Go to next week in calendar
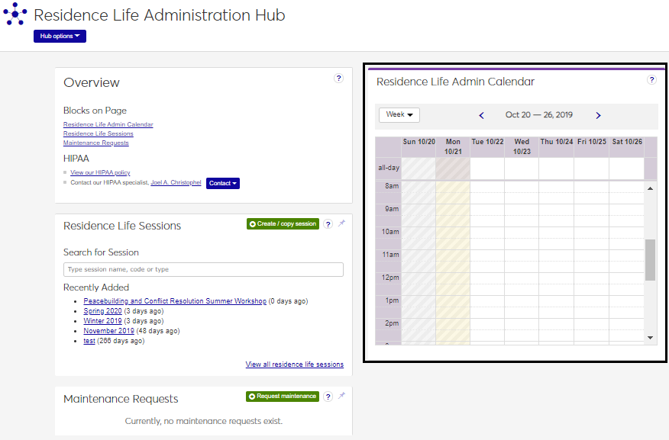Image resolution: width=669 pixels, height=440 pixels. [x=598, y=115]
